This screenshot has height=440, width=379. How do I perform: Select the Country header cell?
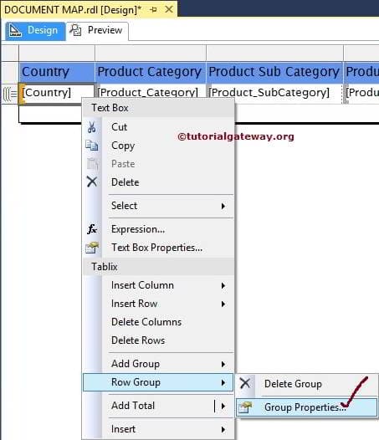(x=57, y=72)
